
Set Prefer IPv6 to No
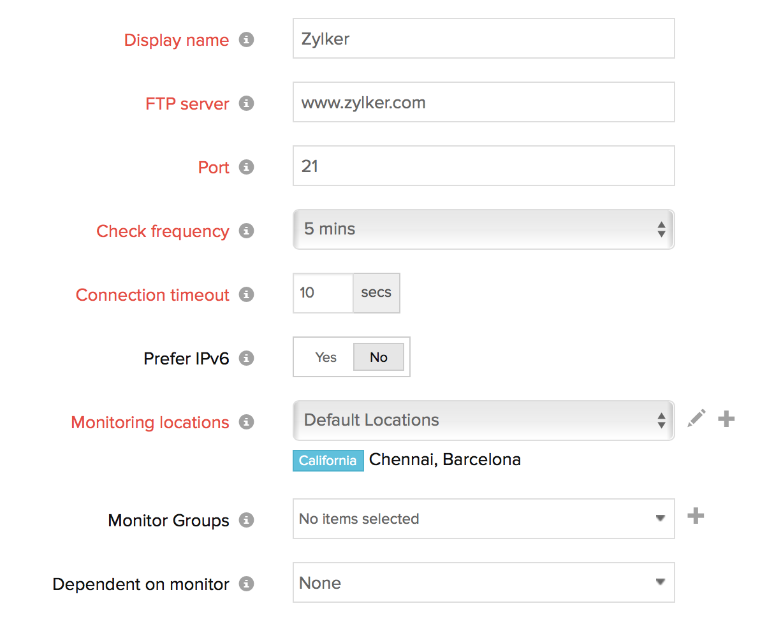(x=379, y=357)
